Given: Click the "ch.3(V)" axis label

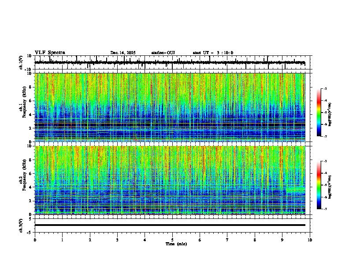Looking at the screenshot, I should [21, 225].
